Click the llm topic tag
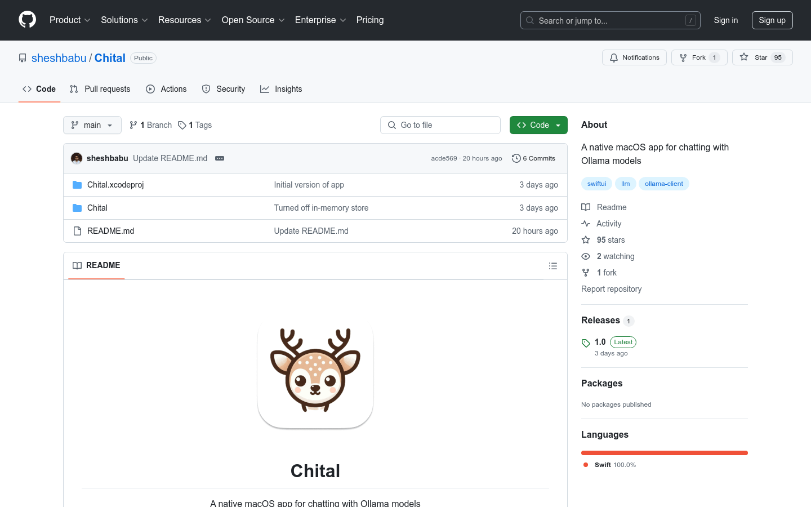Image resolution: width=811 pixels, height=507 pixels. 625,184
